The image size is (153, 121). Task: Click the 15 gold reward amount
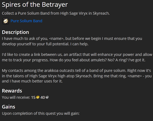pyautogui.click(x=33, y=97)
